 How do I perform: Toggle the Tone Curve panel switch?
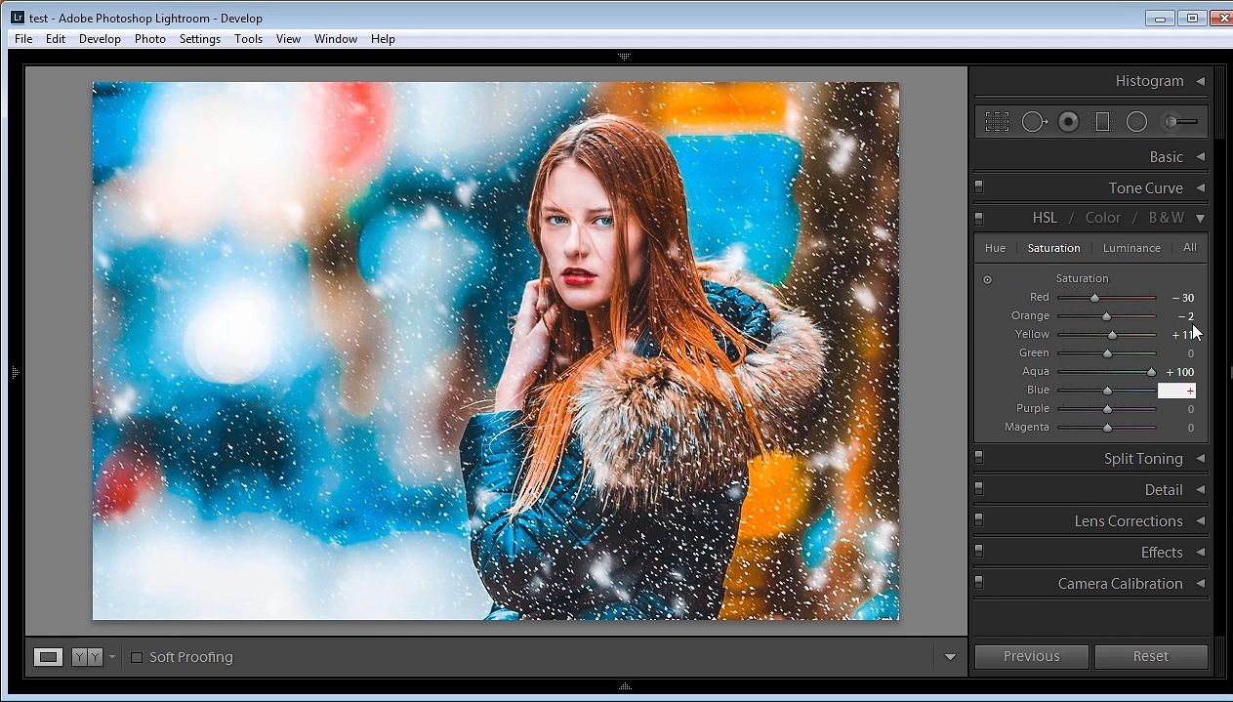click(979, 187)
